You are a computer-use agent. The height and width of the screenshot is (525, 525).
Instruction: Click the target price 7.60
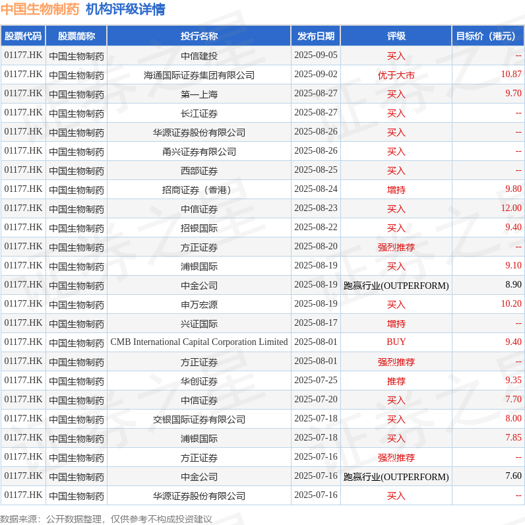pyautogui.click(x=513, y=476)
